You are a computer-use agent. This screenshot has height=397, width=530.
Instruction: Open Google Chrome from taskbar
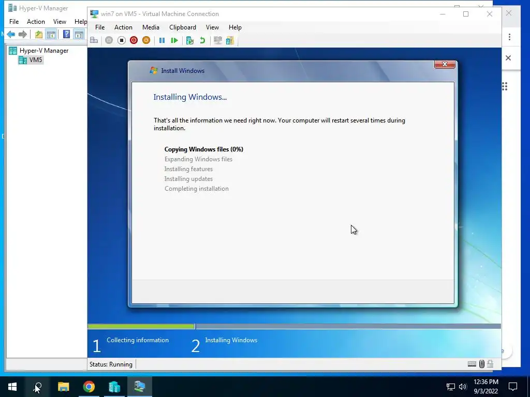(89, 387)
